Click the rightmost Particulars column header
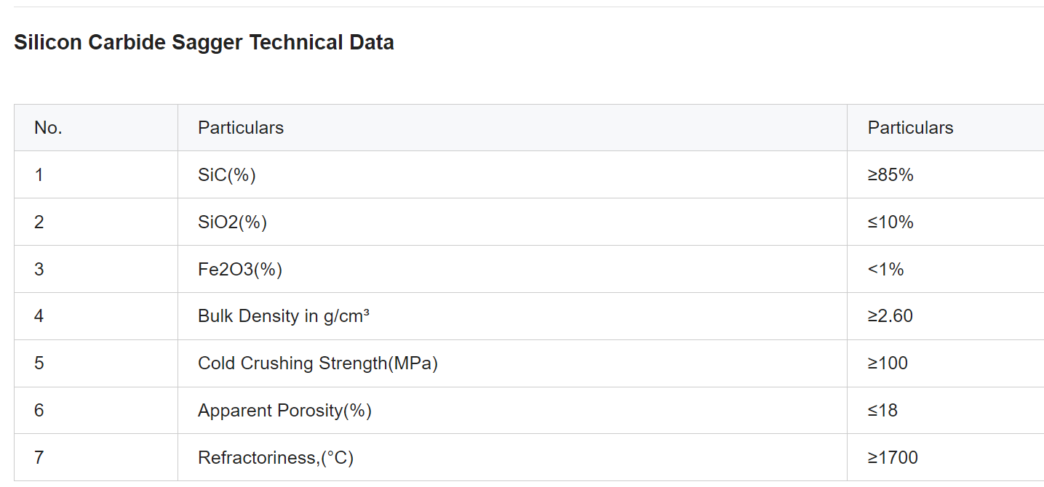The image size is (1044, 487). point(946,128)
